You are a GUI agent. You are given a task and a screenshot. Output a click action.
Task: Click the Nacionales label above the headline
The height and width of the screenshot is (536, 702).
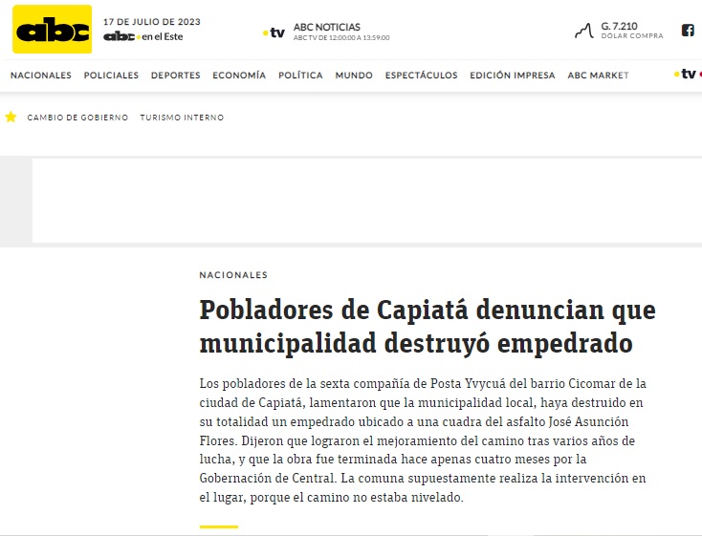pyautogui.click(x=233, y=275)
